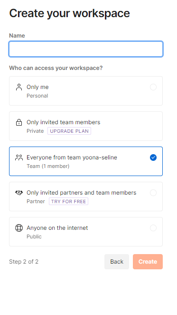Click the handshake Partner icon
This screenshot has width=177, height=315.
click(19, 193)
